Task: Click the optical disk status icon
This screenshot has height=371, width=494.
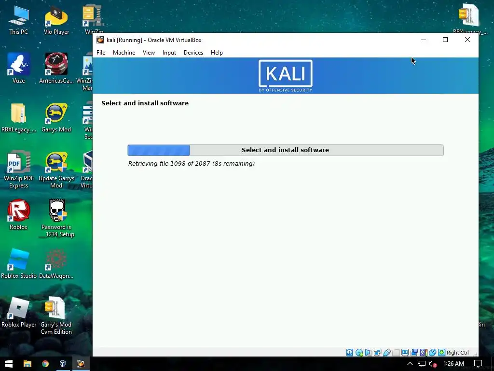Action: pyautogui.click(x=359, y=352)
